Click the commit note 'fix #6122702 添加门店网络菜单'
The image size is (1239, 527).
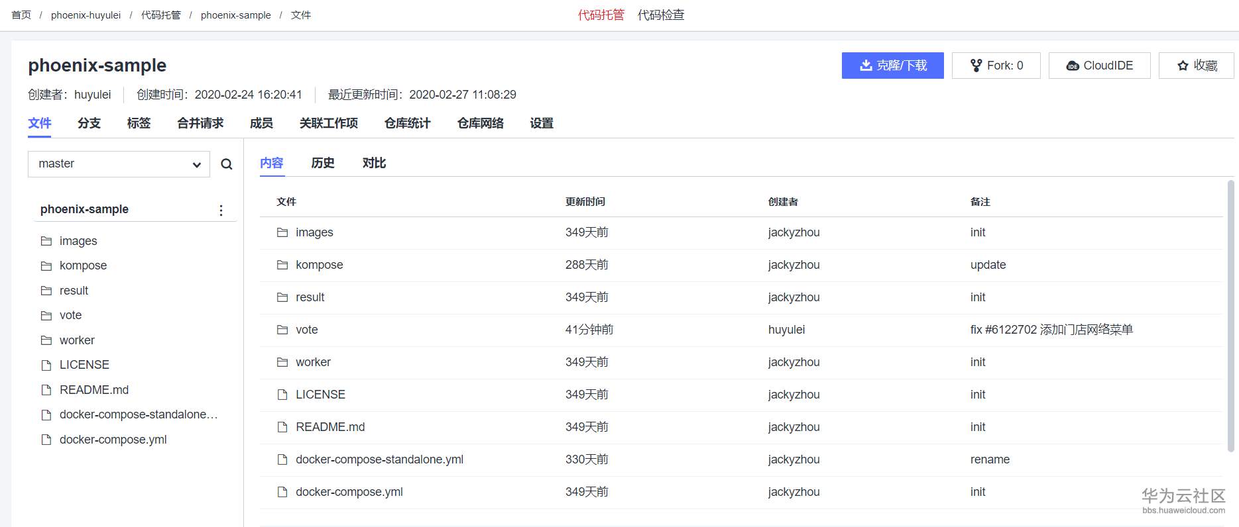1052,330
